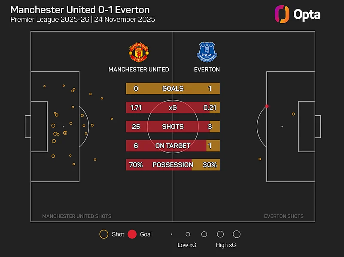344x257 pixels.
Task: Click the Manchester United 0-1 Everton title
Action: coord(80,9)
